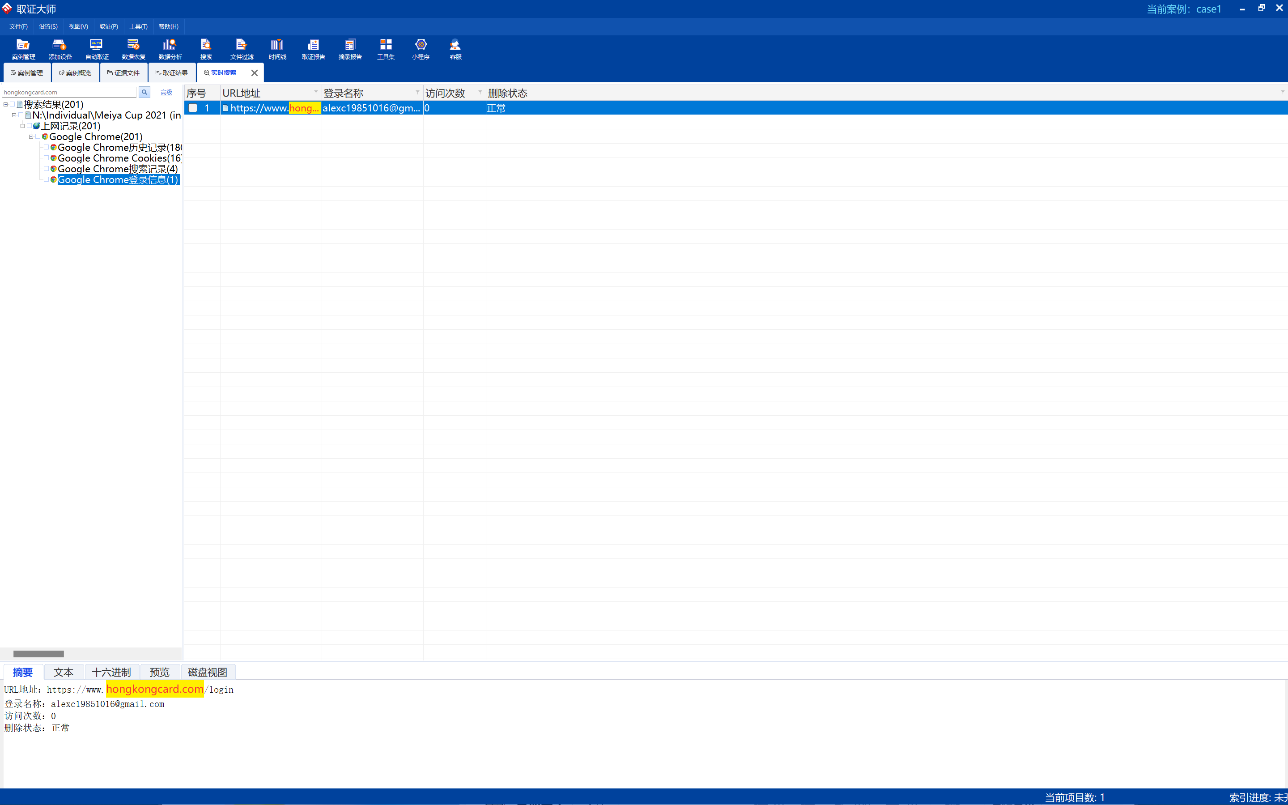Open 小程序 mini-program icon
The height and width of the screenshot is (805, 1288).
[421, 48]
